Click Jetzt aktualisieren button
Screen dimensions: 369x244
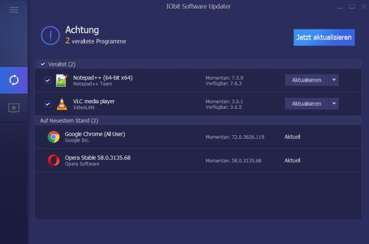pyautogui.click(x=324, y=37)
